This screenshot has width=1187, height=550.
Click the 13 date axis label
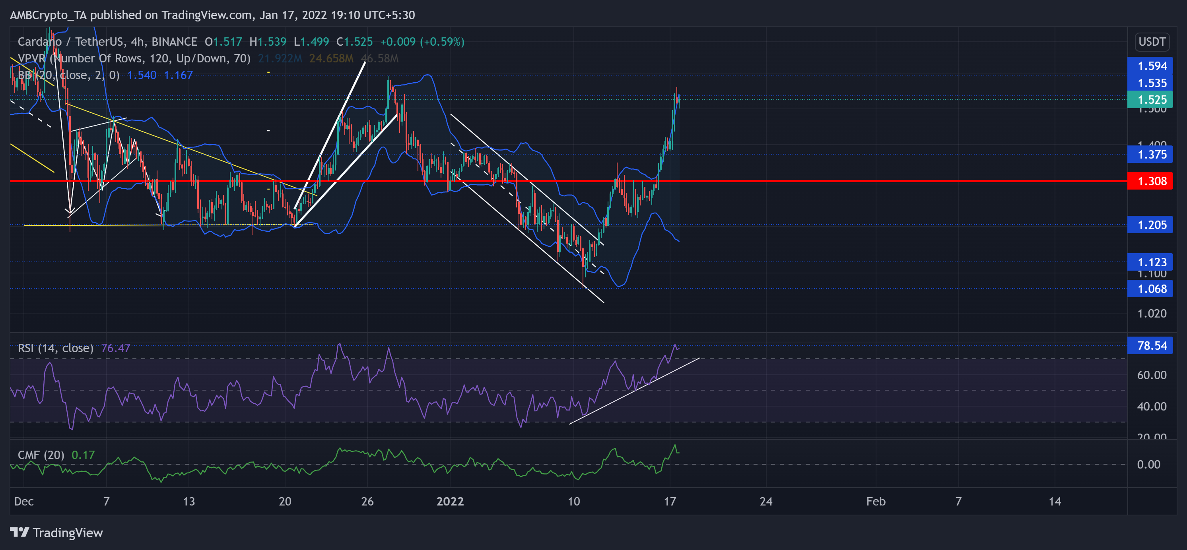tap(189, 501)
